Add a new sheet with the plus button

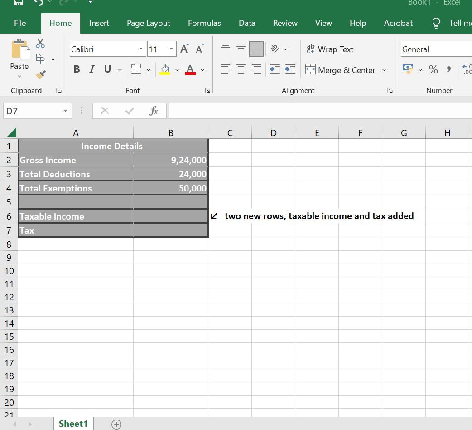tap(116, 424)
